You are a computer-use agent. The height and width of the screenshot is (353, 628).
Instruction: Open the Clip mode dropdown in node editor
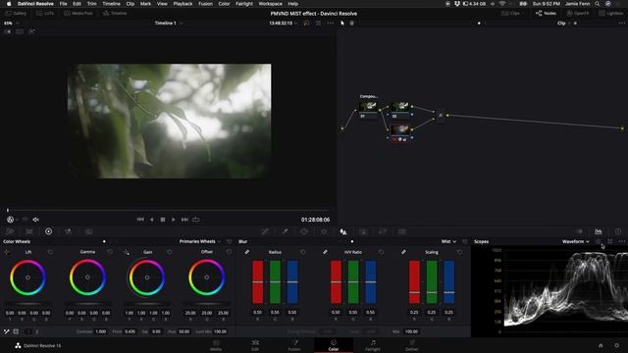point(564,24)
